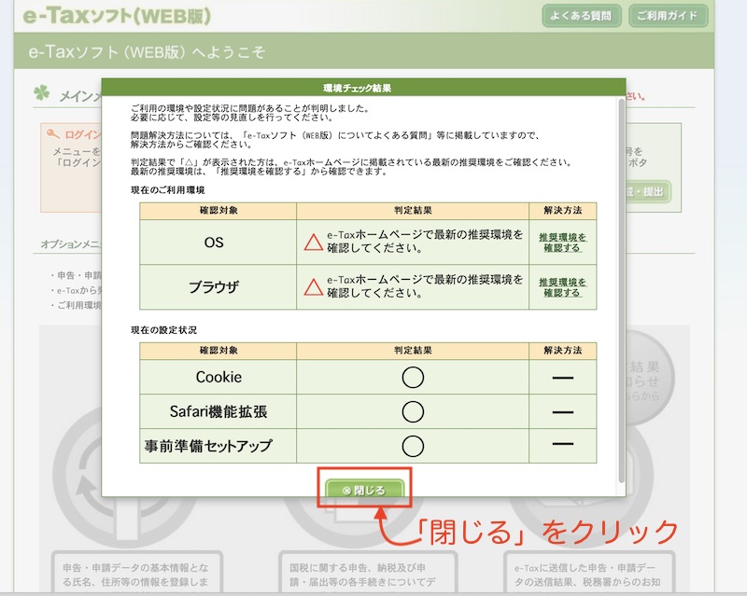The height and width of the screenshot is (596, 747).
Task: Select the Cookie cell in settings table
Action: 218,377
